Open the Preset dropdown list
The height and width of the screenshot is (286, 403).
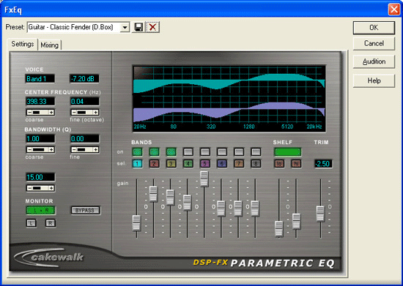125,27
